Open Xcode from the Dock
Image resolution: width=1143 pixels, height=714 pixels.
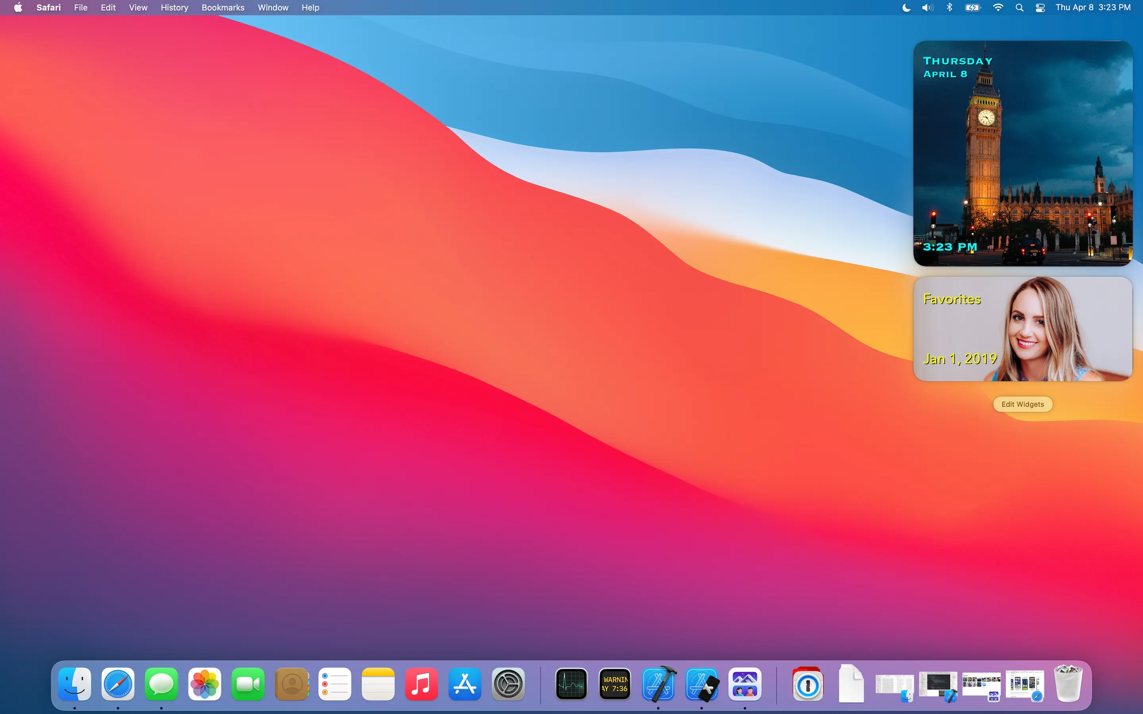(x=658, y=684)
